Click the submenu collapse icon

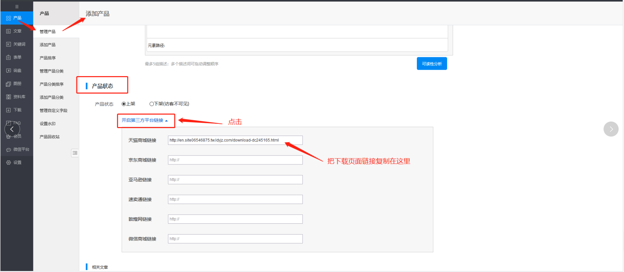(75, 153)
